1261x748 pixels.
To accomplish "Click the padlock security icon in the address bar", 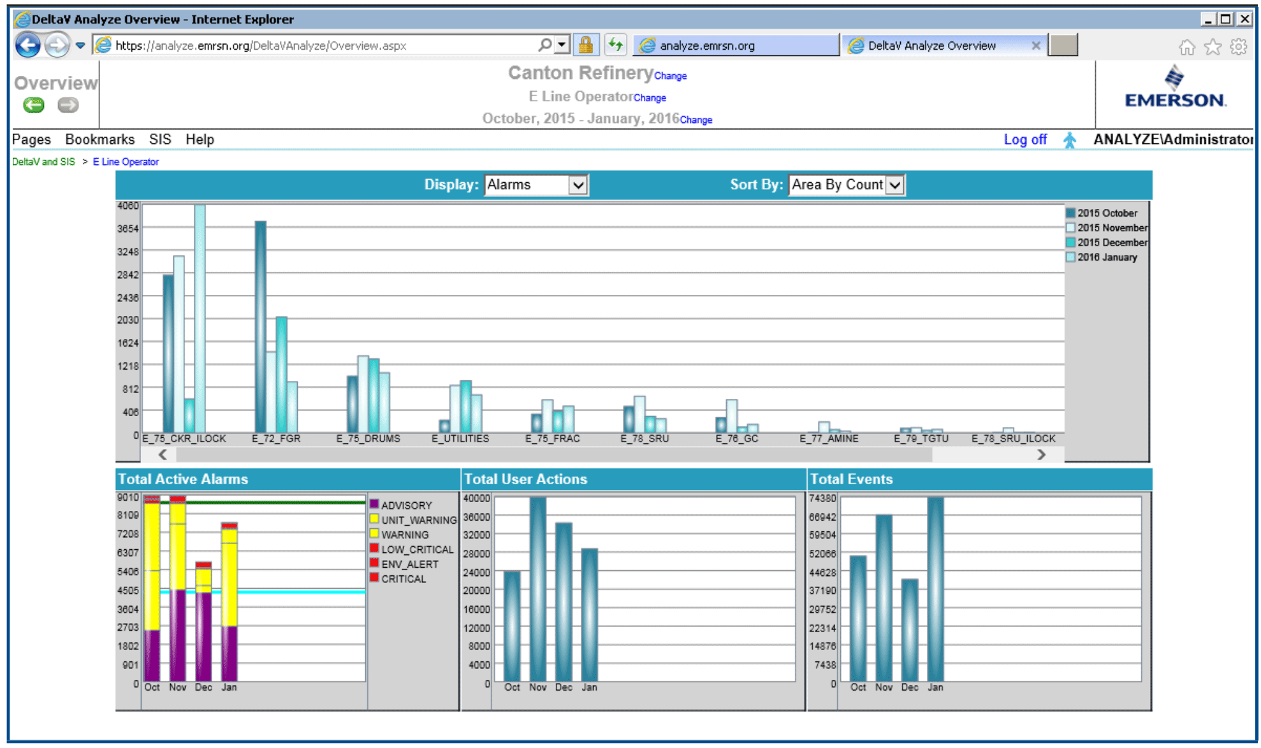I will 587,45.
